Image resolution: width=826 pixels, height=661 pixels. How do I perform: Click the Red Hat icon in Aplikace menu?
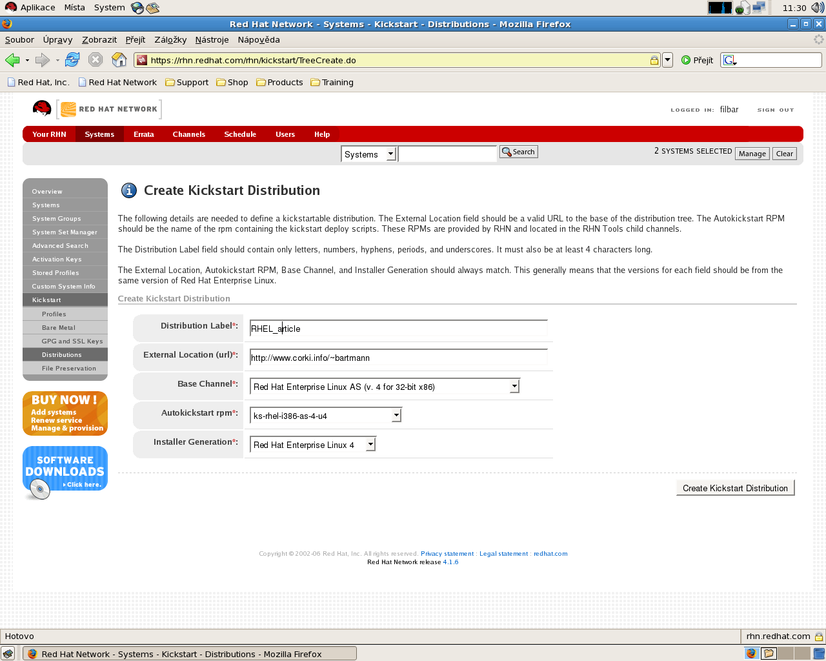(x=11, y=7)
